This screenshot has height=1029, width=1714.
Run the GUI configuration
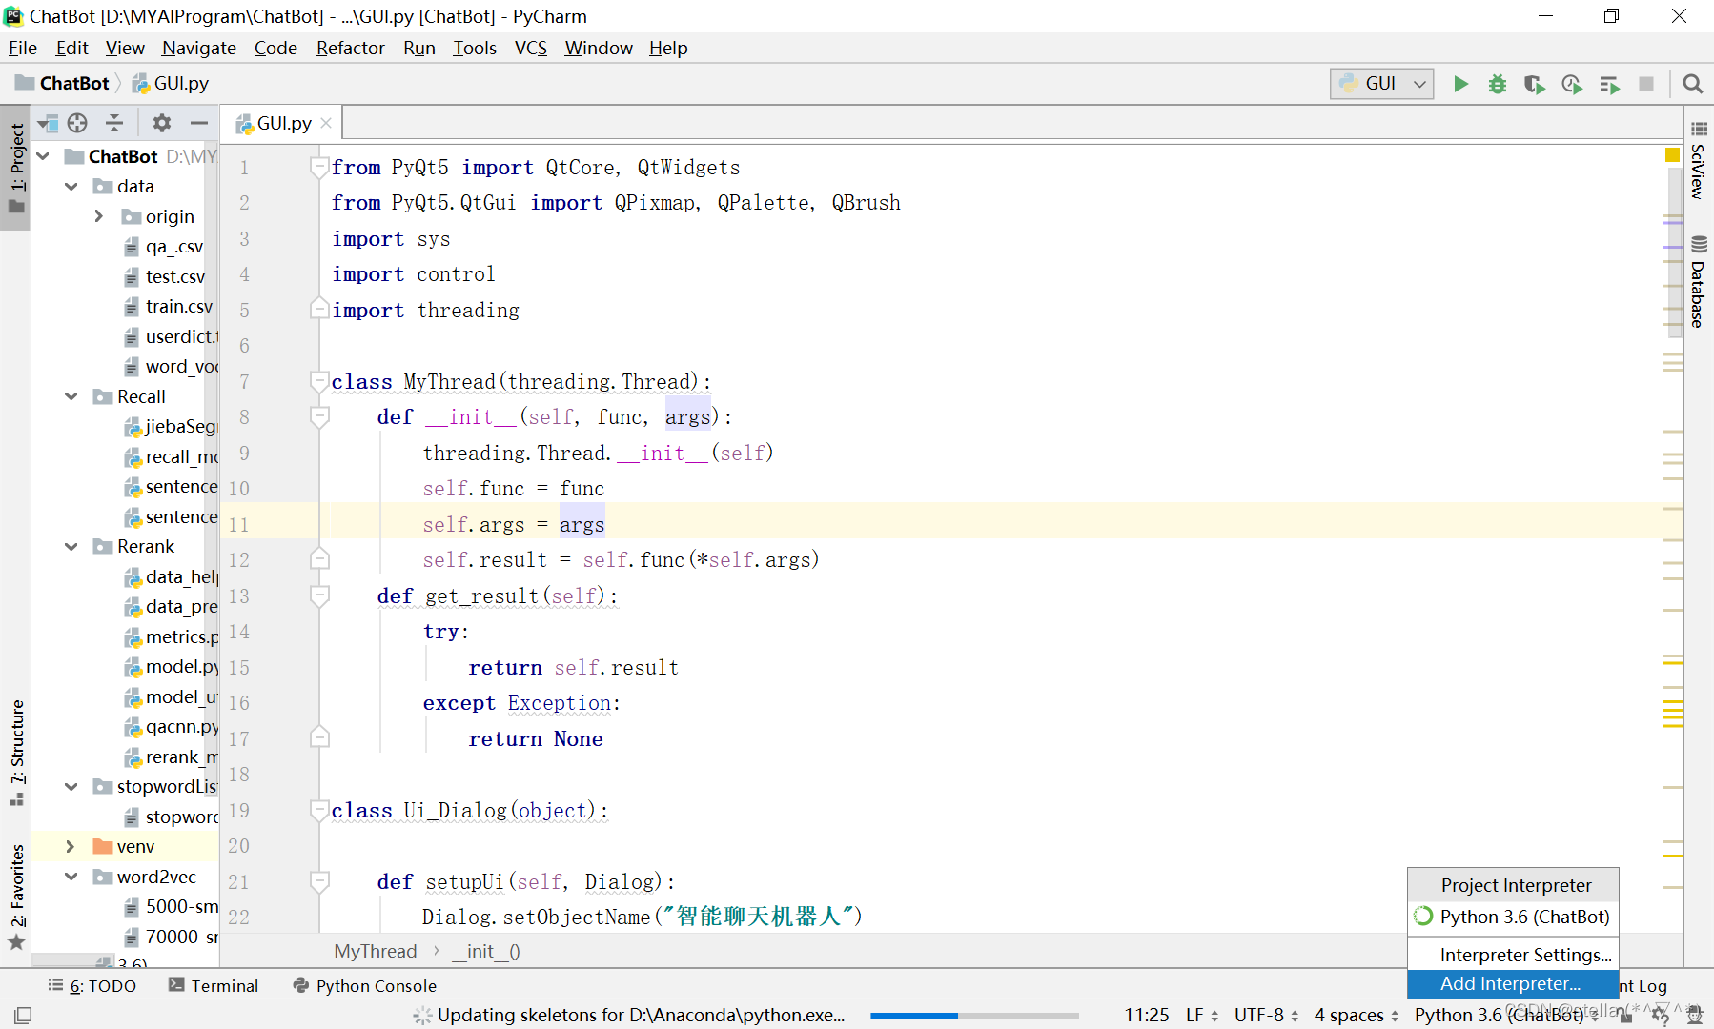pos(1461,84)
